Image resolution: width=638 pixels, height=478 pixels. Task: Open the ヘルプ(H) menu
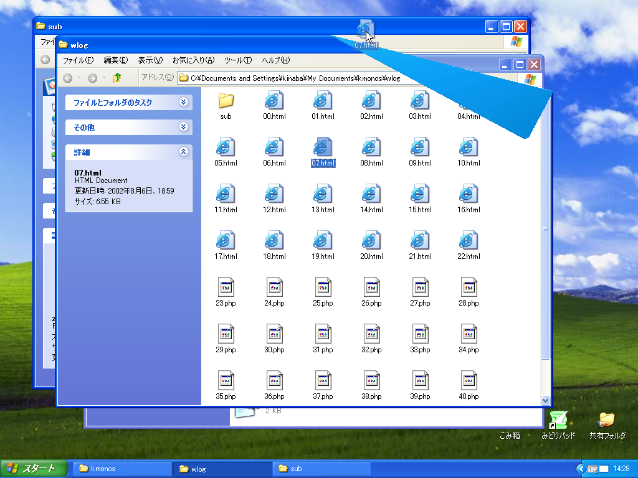tap(276, 60)
